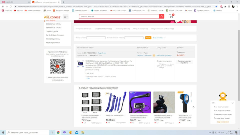Open File Explorer from the taskbar
This screenshot has height=135, width=240.
click(x=83, y=132)
